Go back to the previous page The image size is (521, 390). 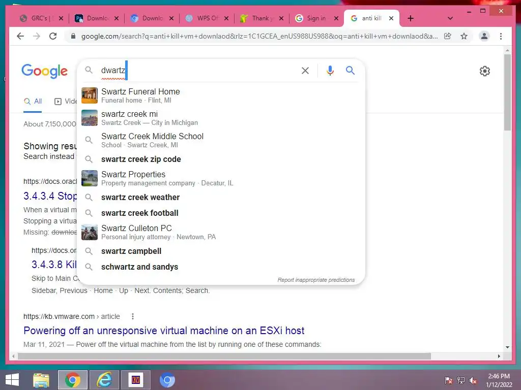coord(20,36)
